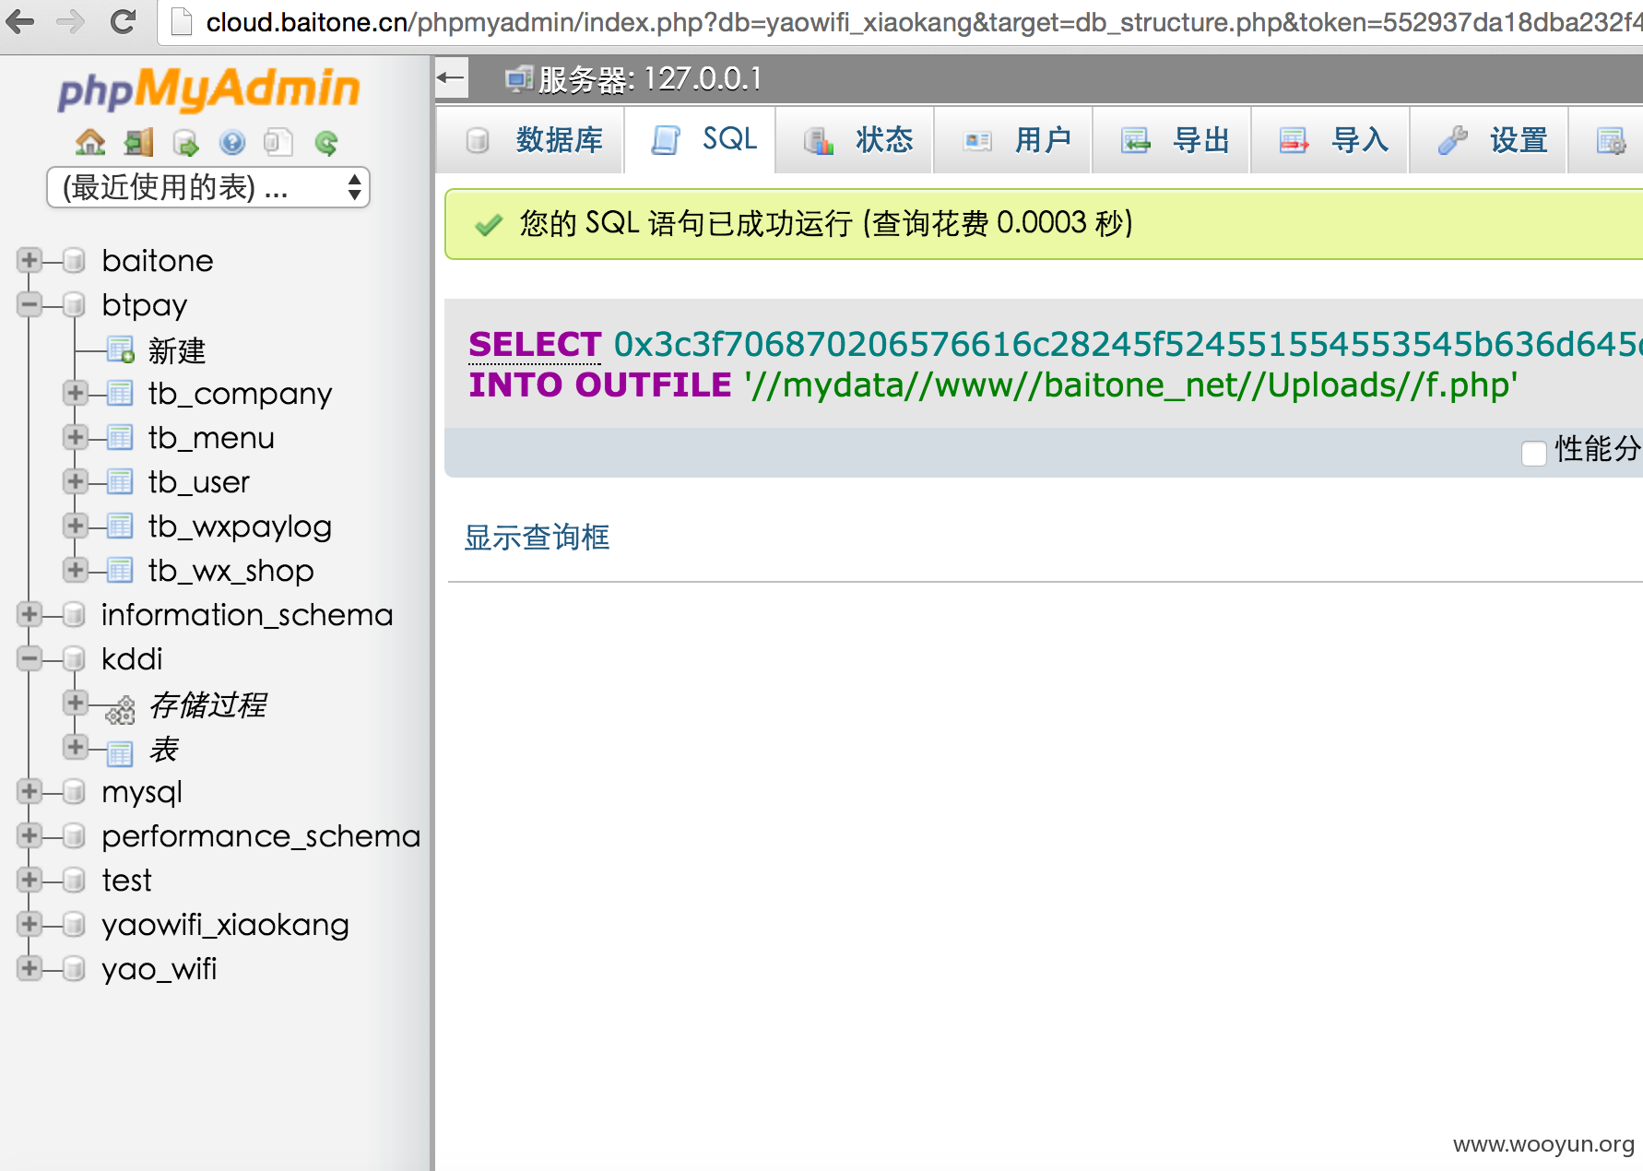The image size is (1643, 1171).
Task: Click the test database cylinder icon
Action: 74,881
